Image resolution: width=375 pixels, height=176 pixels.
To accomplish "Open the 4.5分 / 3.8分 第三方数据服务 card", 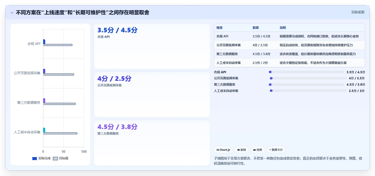I will pos(152,143).
